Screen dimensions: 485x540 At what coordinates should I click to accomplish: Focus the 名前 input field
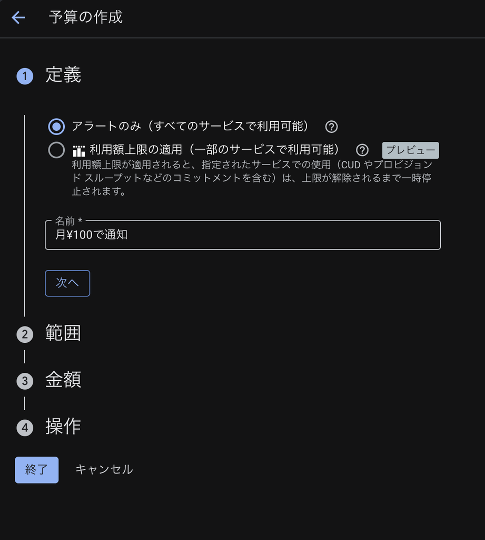tap(242, 235)
